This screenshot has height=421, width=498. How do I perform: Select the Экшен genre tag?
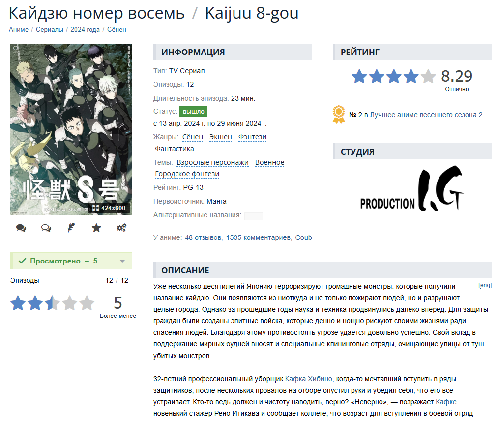click(221, 137)
